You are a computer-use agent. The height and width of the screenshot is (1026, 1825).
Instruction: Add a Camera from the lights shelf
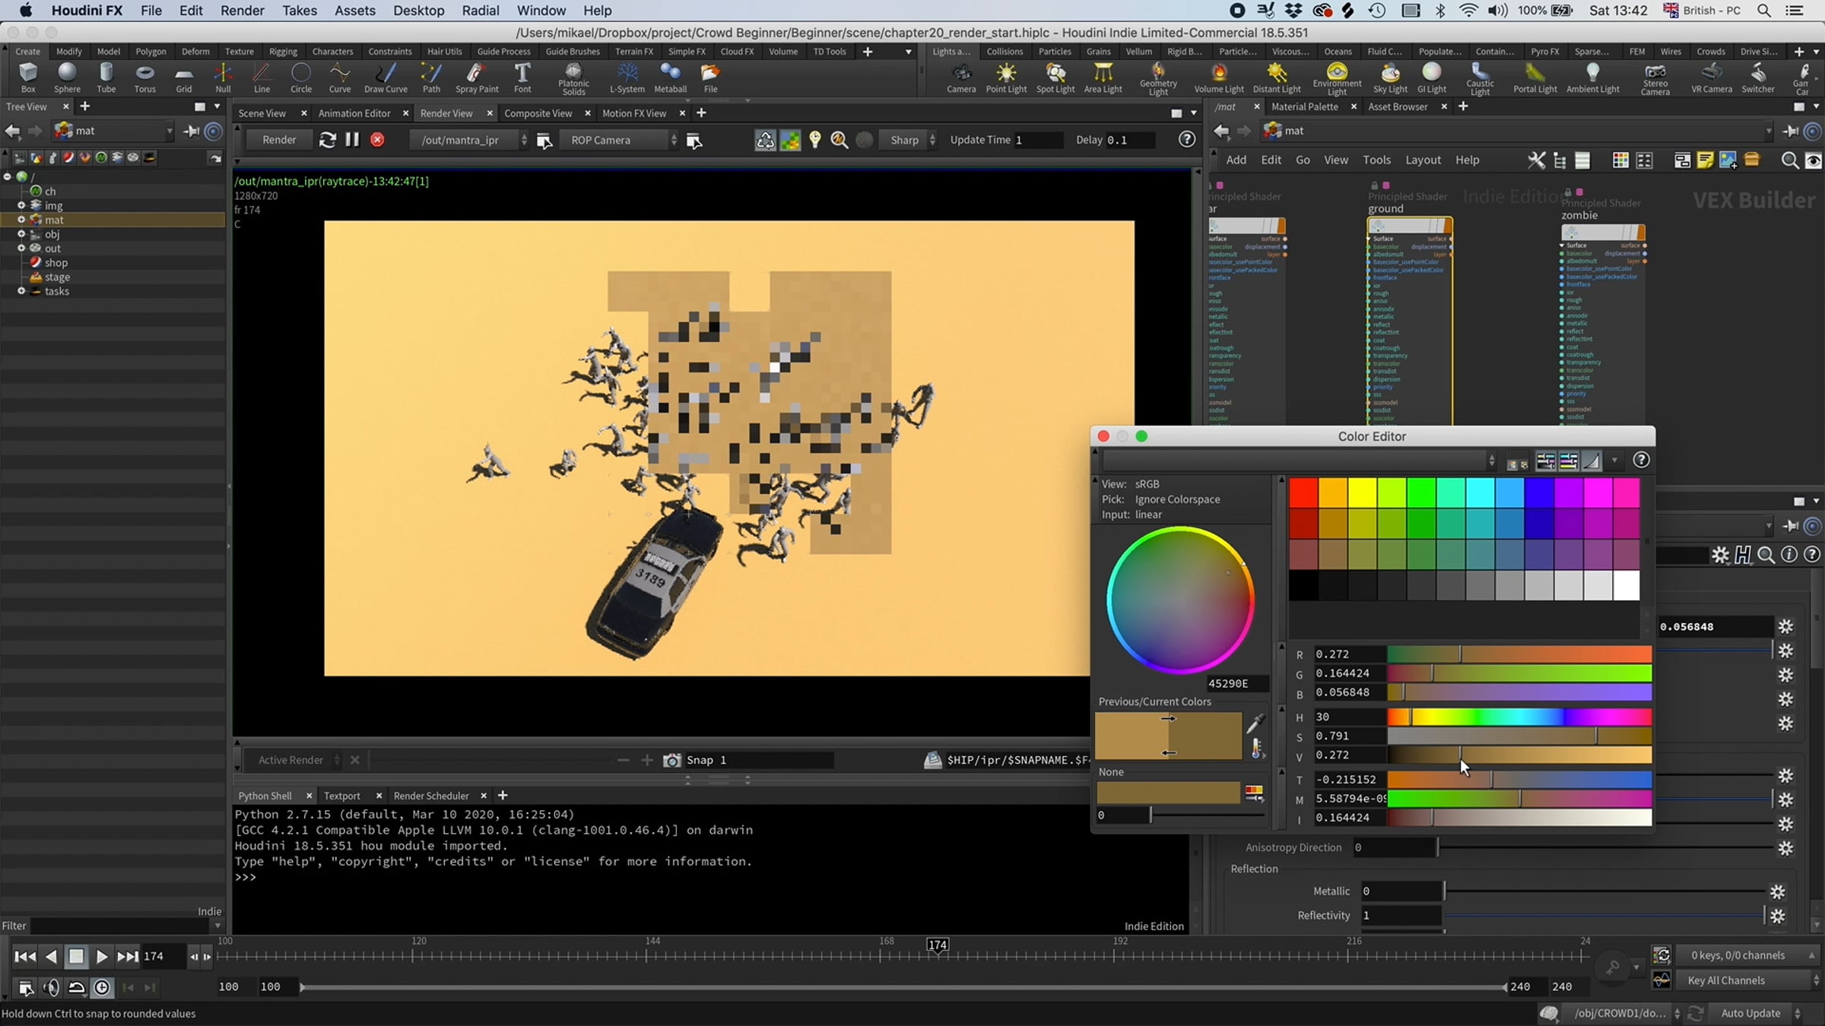click(961, 78)
